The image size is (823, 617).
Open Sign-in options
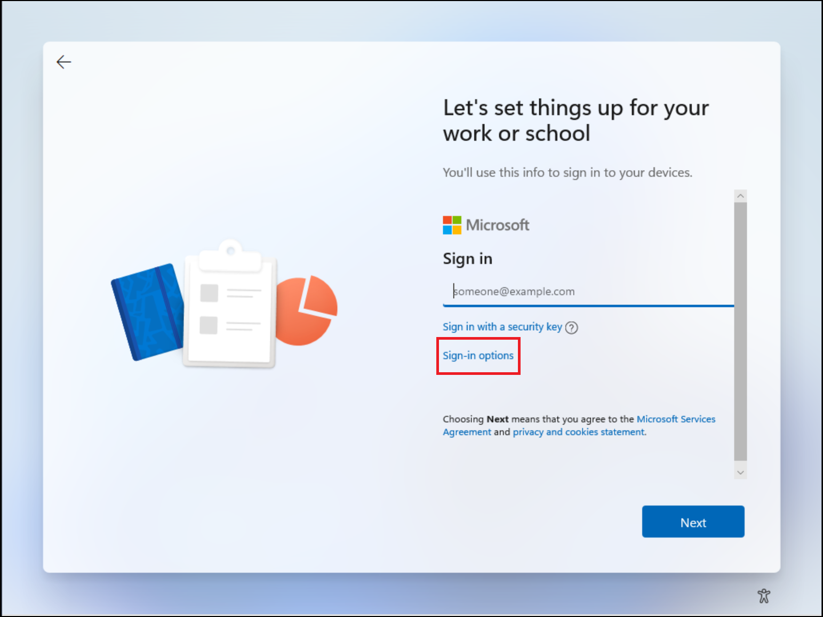click(x=478, y=356)
